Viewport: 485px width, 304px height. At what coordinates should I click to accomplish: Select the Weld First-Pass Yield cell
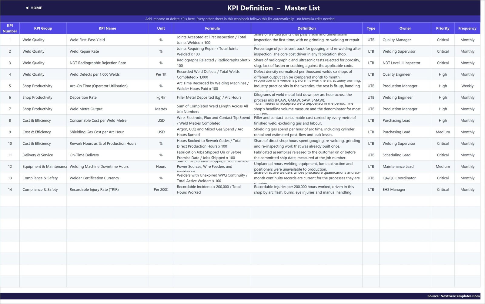pos(107,40)
